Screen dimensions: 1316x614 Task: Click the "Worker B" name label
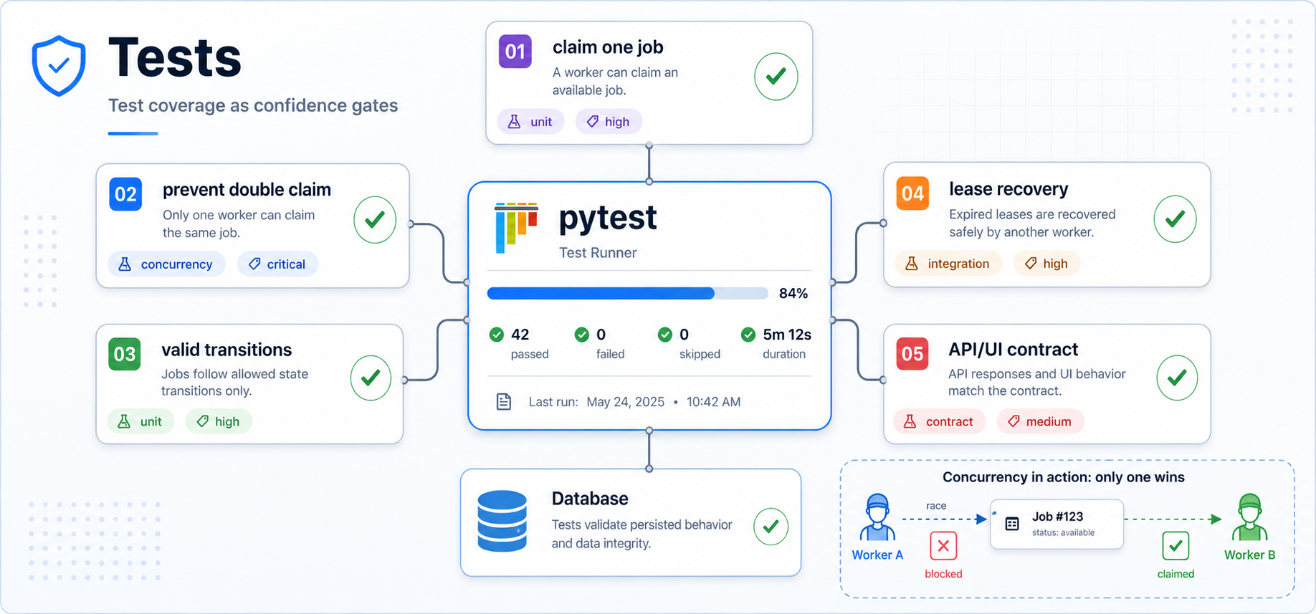coord(1249,555)
